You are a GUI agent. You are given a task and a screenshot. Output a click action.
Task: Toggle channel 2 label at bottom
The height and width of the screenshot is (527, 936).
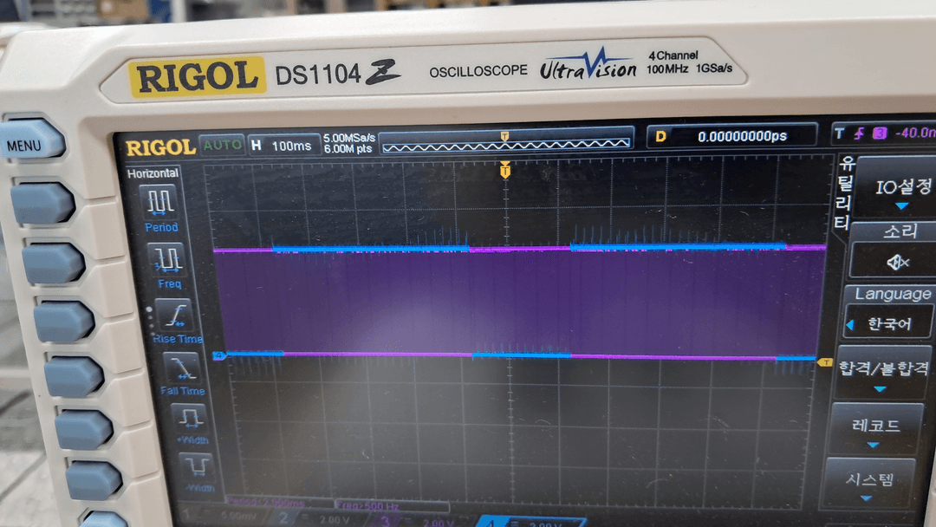(x=285, y=518)
